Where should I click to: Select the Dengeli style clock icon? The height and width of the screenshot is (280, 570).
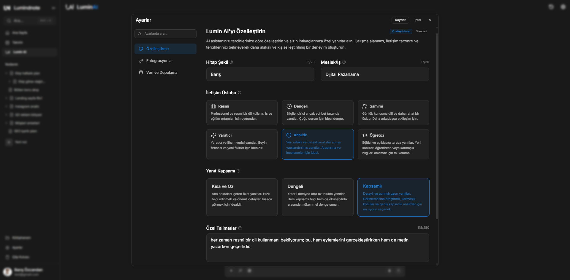coord(289,106)
